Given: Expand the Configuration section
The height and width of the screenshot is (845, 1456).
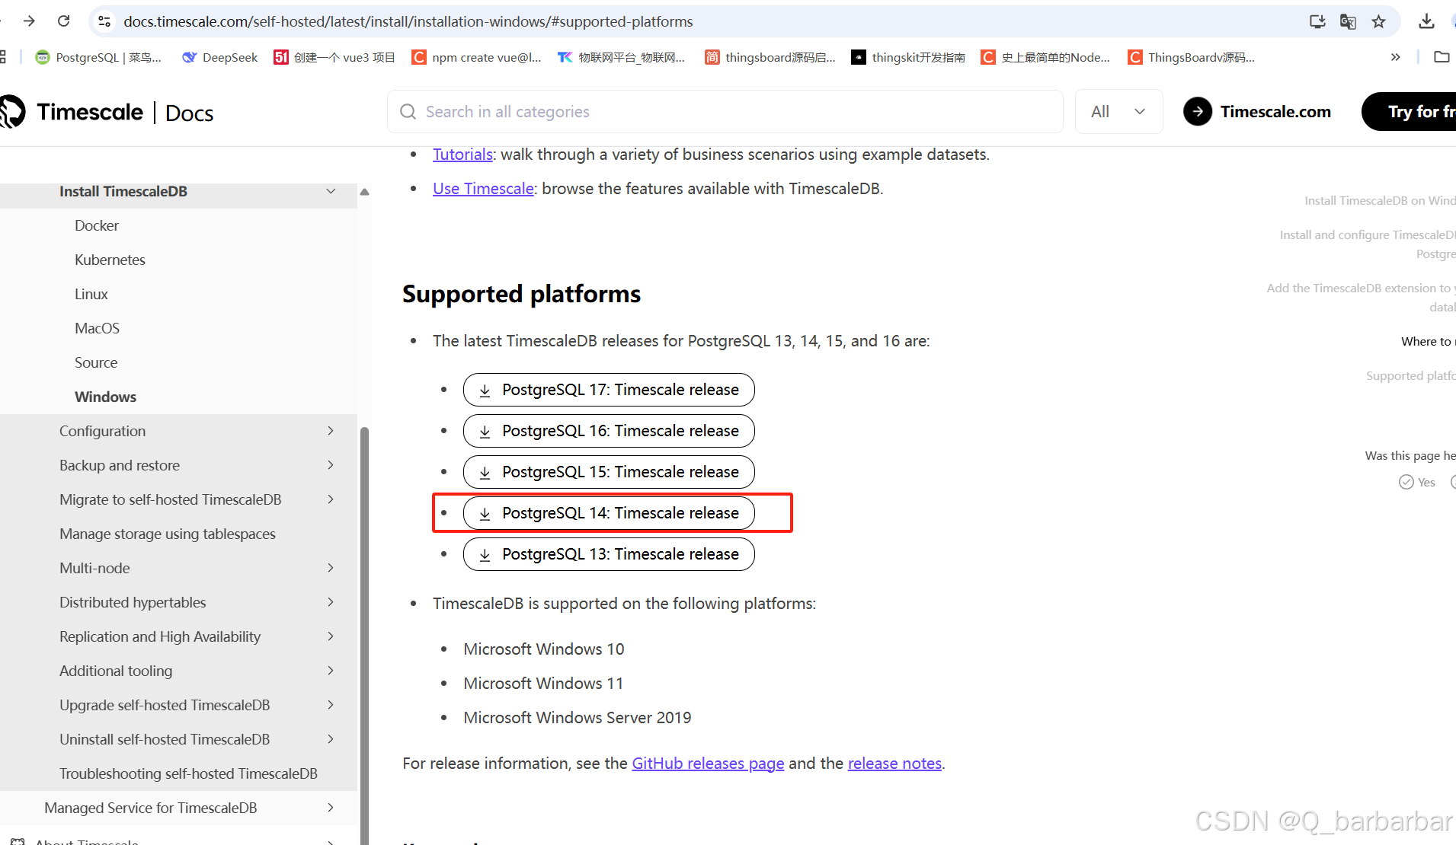Looking at the screenshot, I should click(331, 431).
